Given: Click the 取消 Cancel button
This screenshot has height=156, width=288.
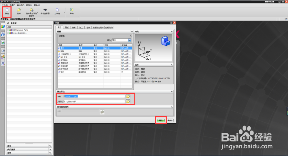Looking at the screenshot, I should [x=170, y=120].
